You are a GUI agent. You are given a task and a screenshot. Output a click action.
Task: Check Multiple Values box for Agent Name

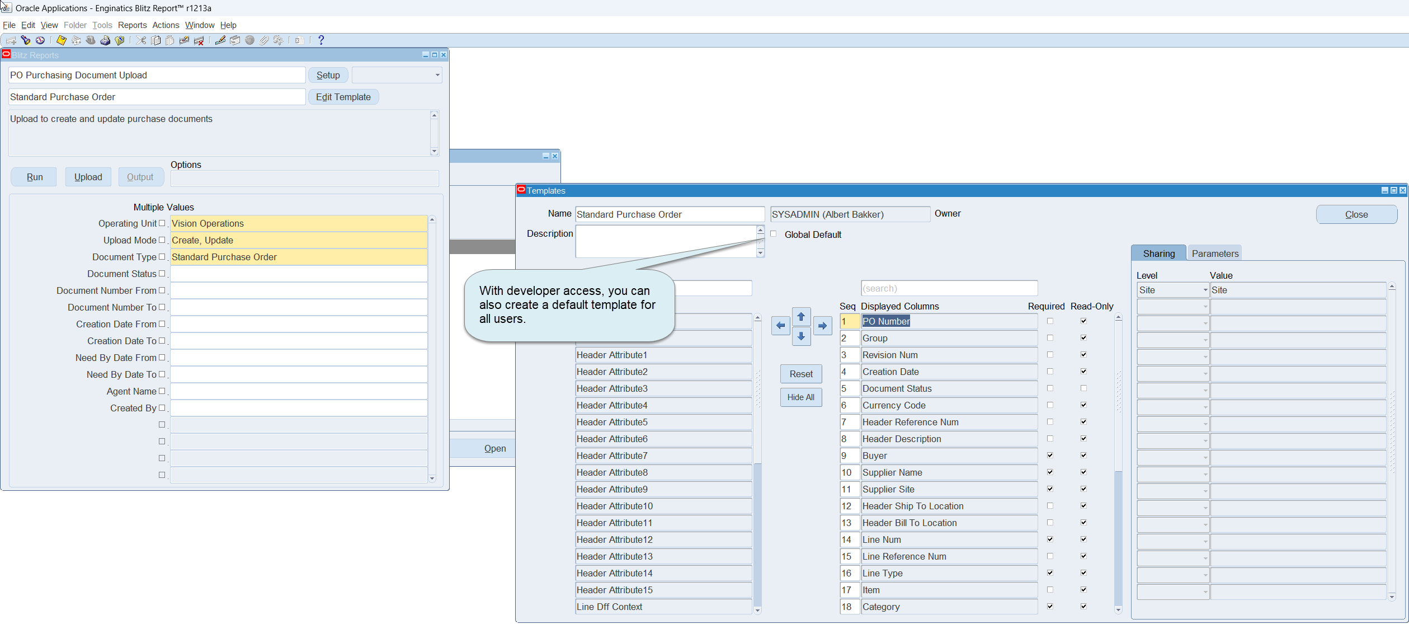[x=162, y=391]
